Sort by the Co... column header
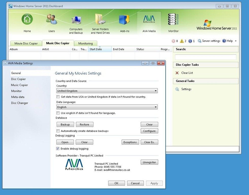249x195 pixels. 75,49
